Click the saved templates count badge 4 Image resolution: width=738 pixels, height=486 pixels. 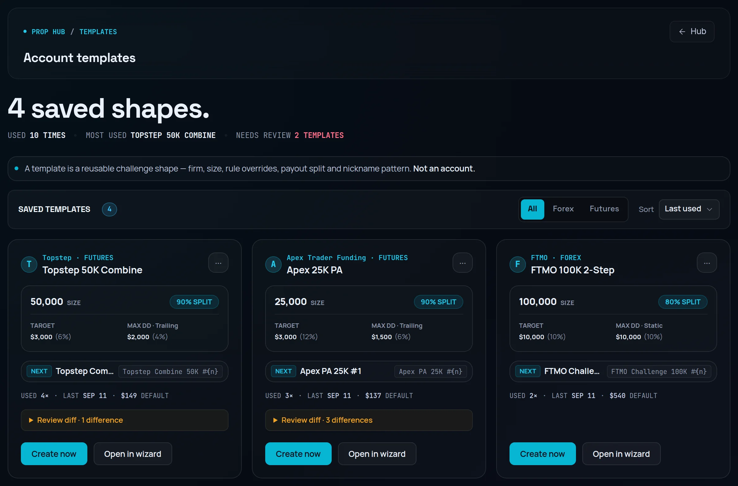[109, 209]
